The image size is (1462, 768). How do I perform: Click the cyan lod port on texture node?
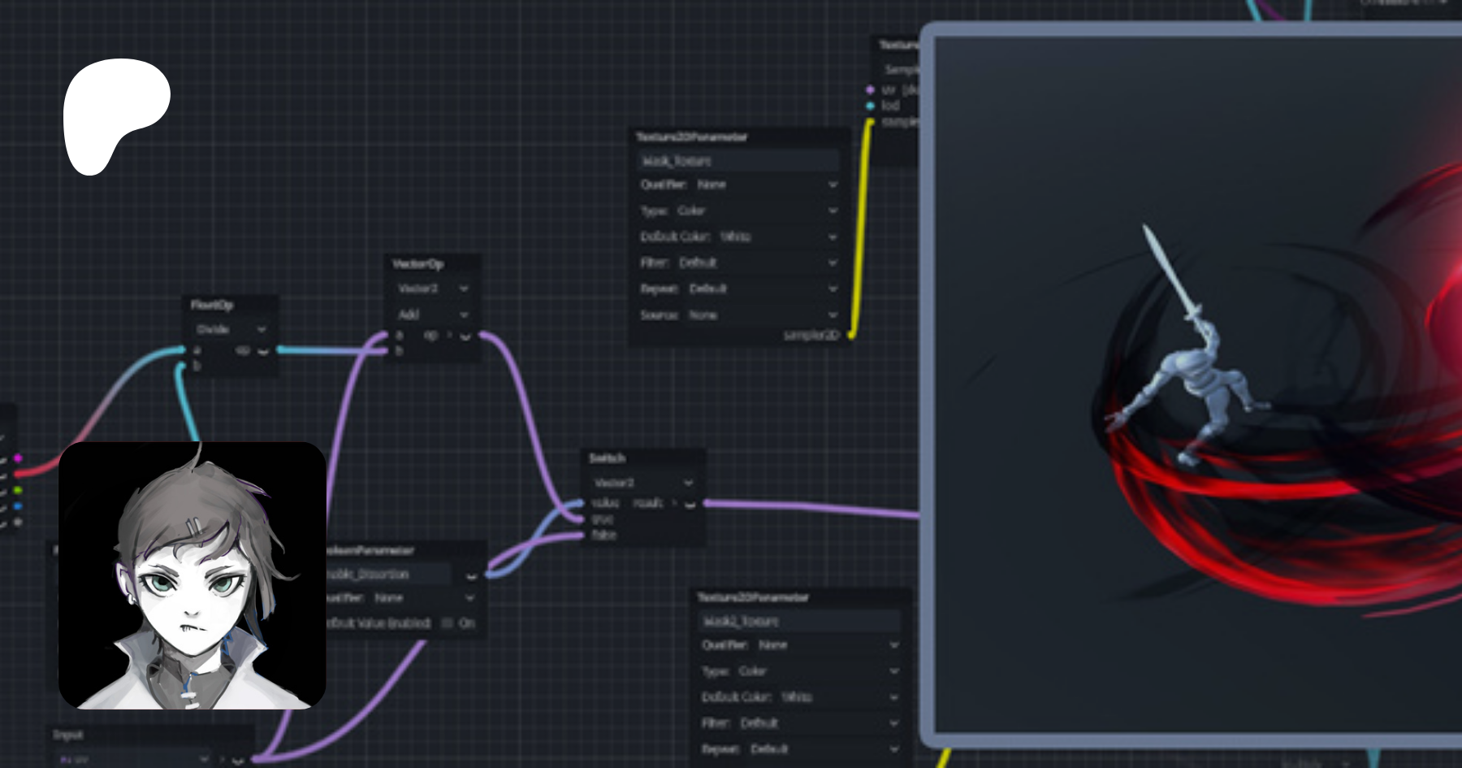[870, 106]
